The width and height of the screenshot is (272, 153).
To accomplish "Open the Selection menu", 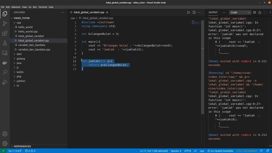I will (16, 7).
